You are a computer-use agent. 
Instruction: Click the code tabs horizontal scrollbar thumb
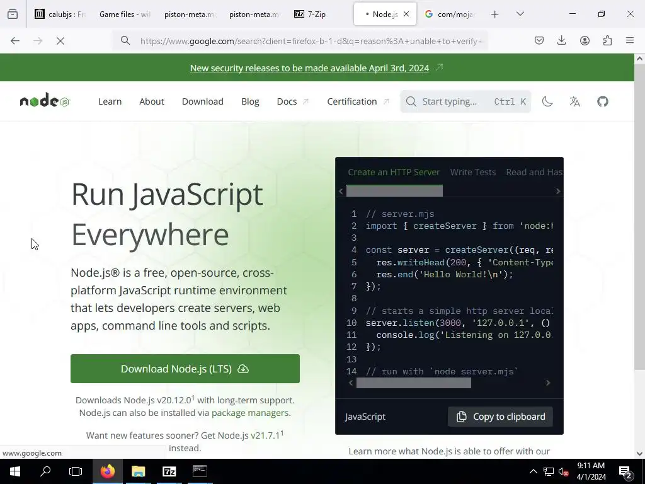click(394, 191)
